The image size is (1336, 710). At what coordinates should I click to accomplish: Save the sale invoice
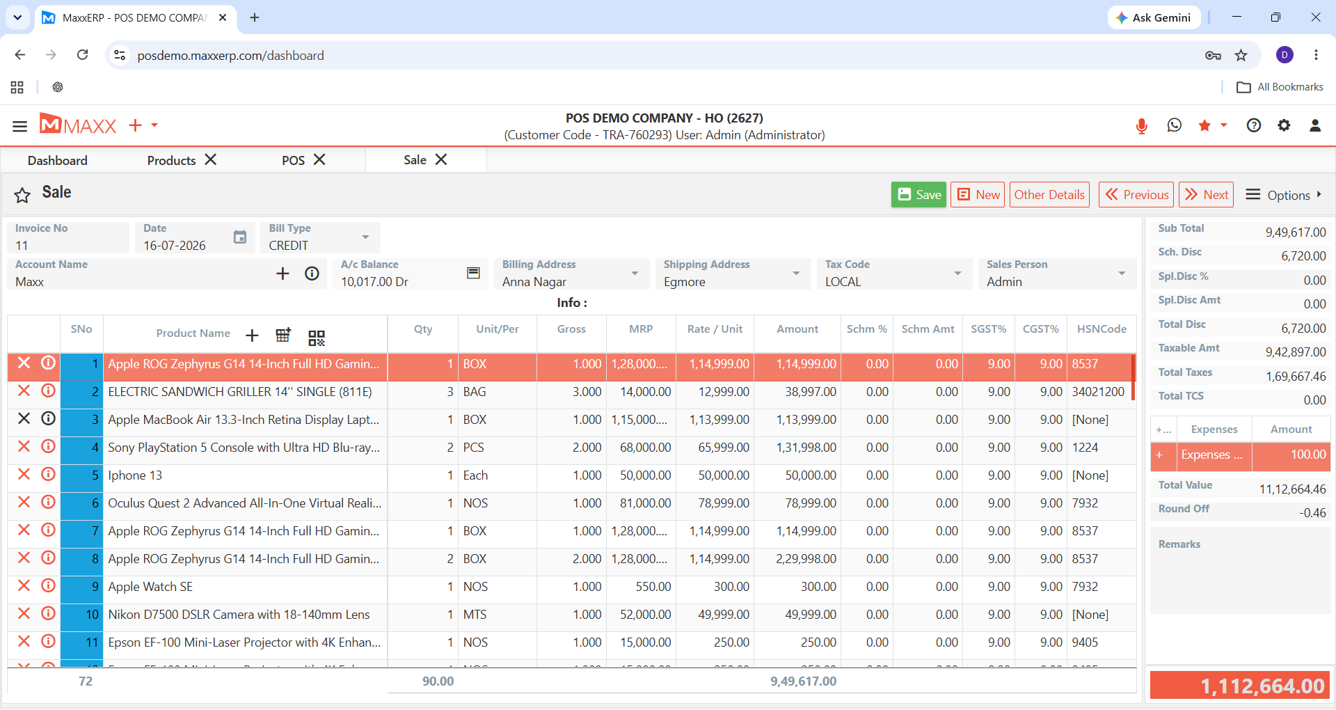[x=918, y=195]
